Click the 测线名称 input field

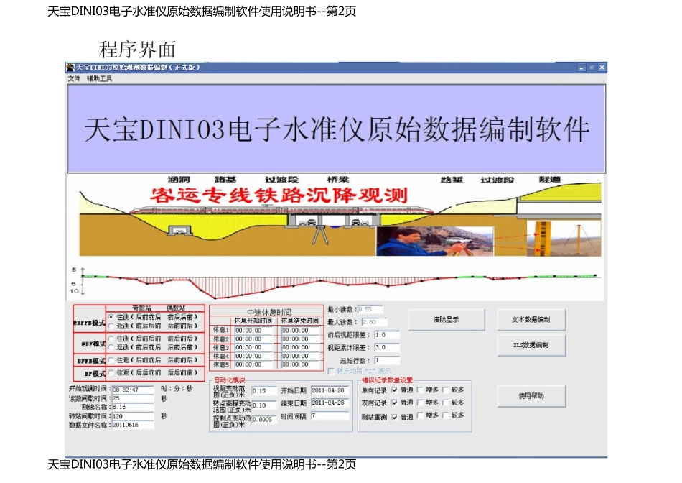click(133, 407)
